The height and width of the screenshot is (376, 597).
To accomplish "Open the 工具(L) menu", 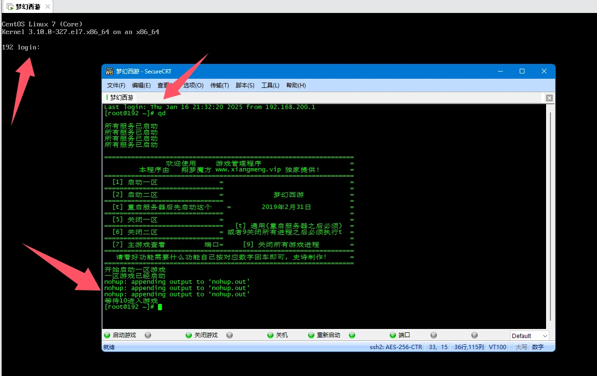I will [270, 85].
